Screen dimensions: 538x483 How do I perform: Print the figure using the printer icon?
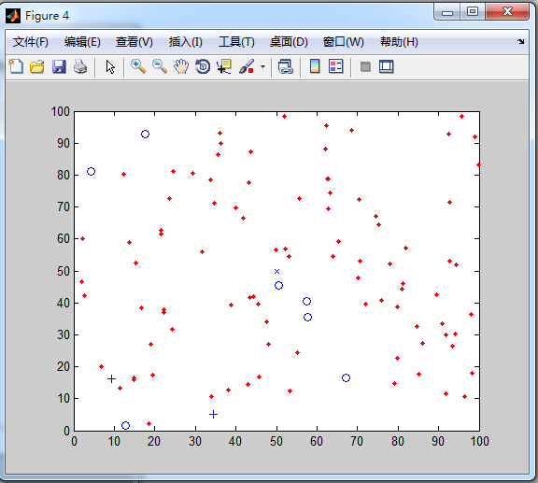coord(80,66)
